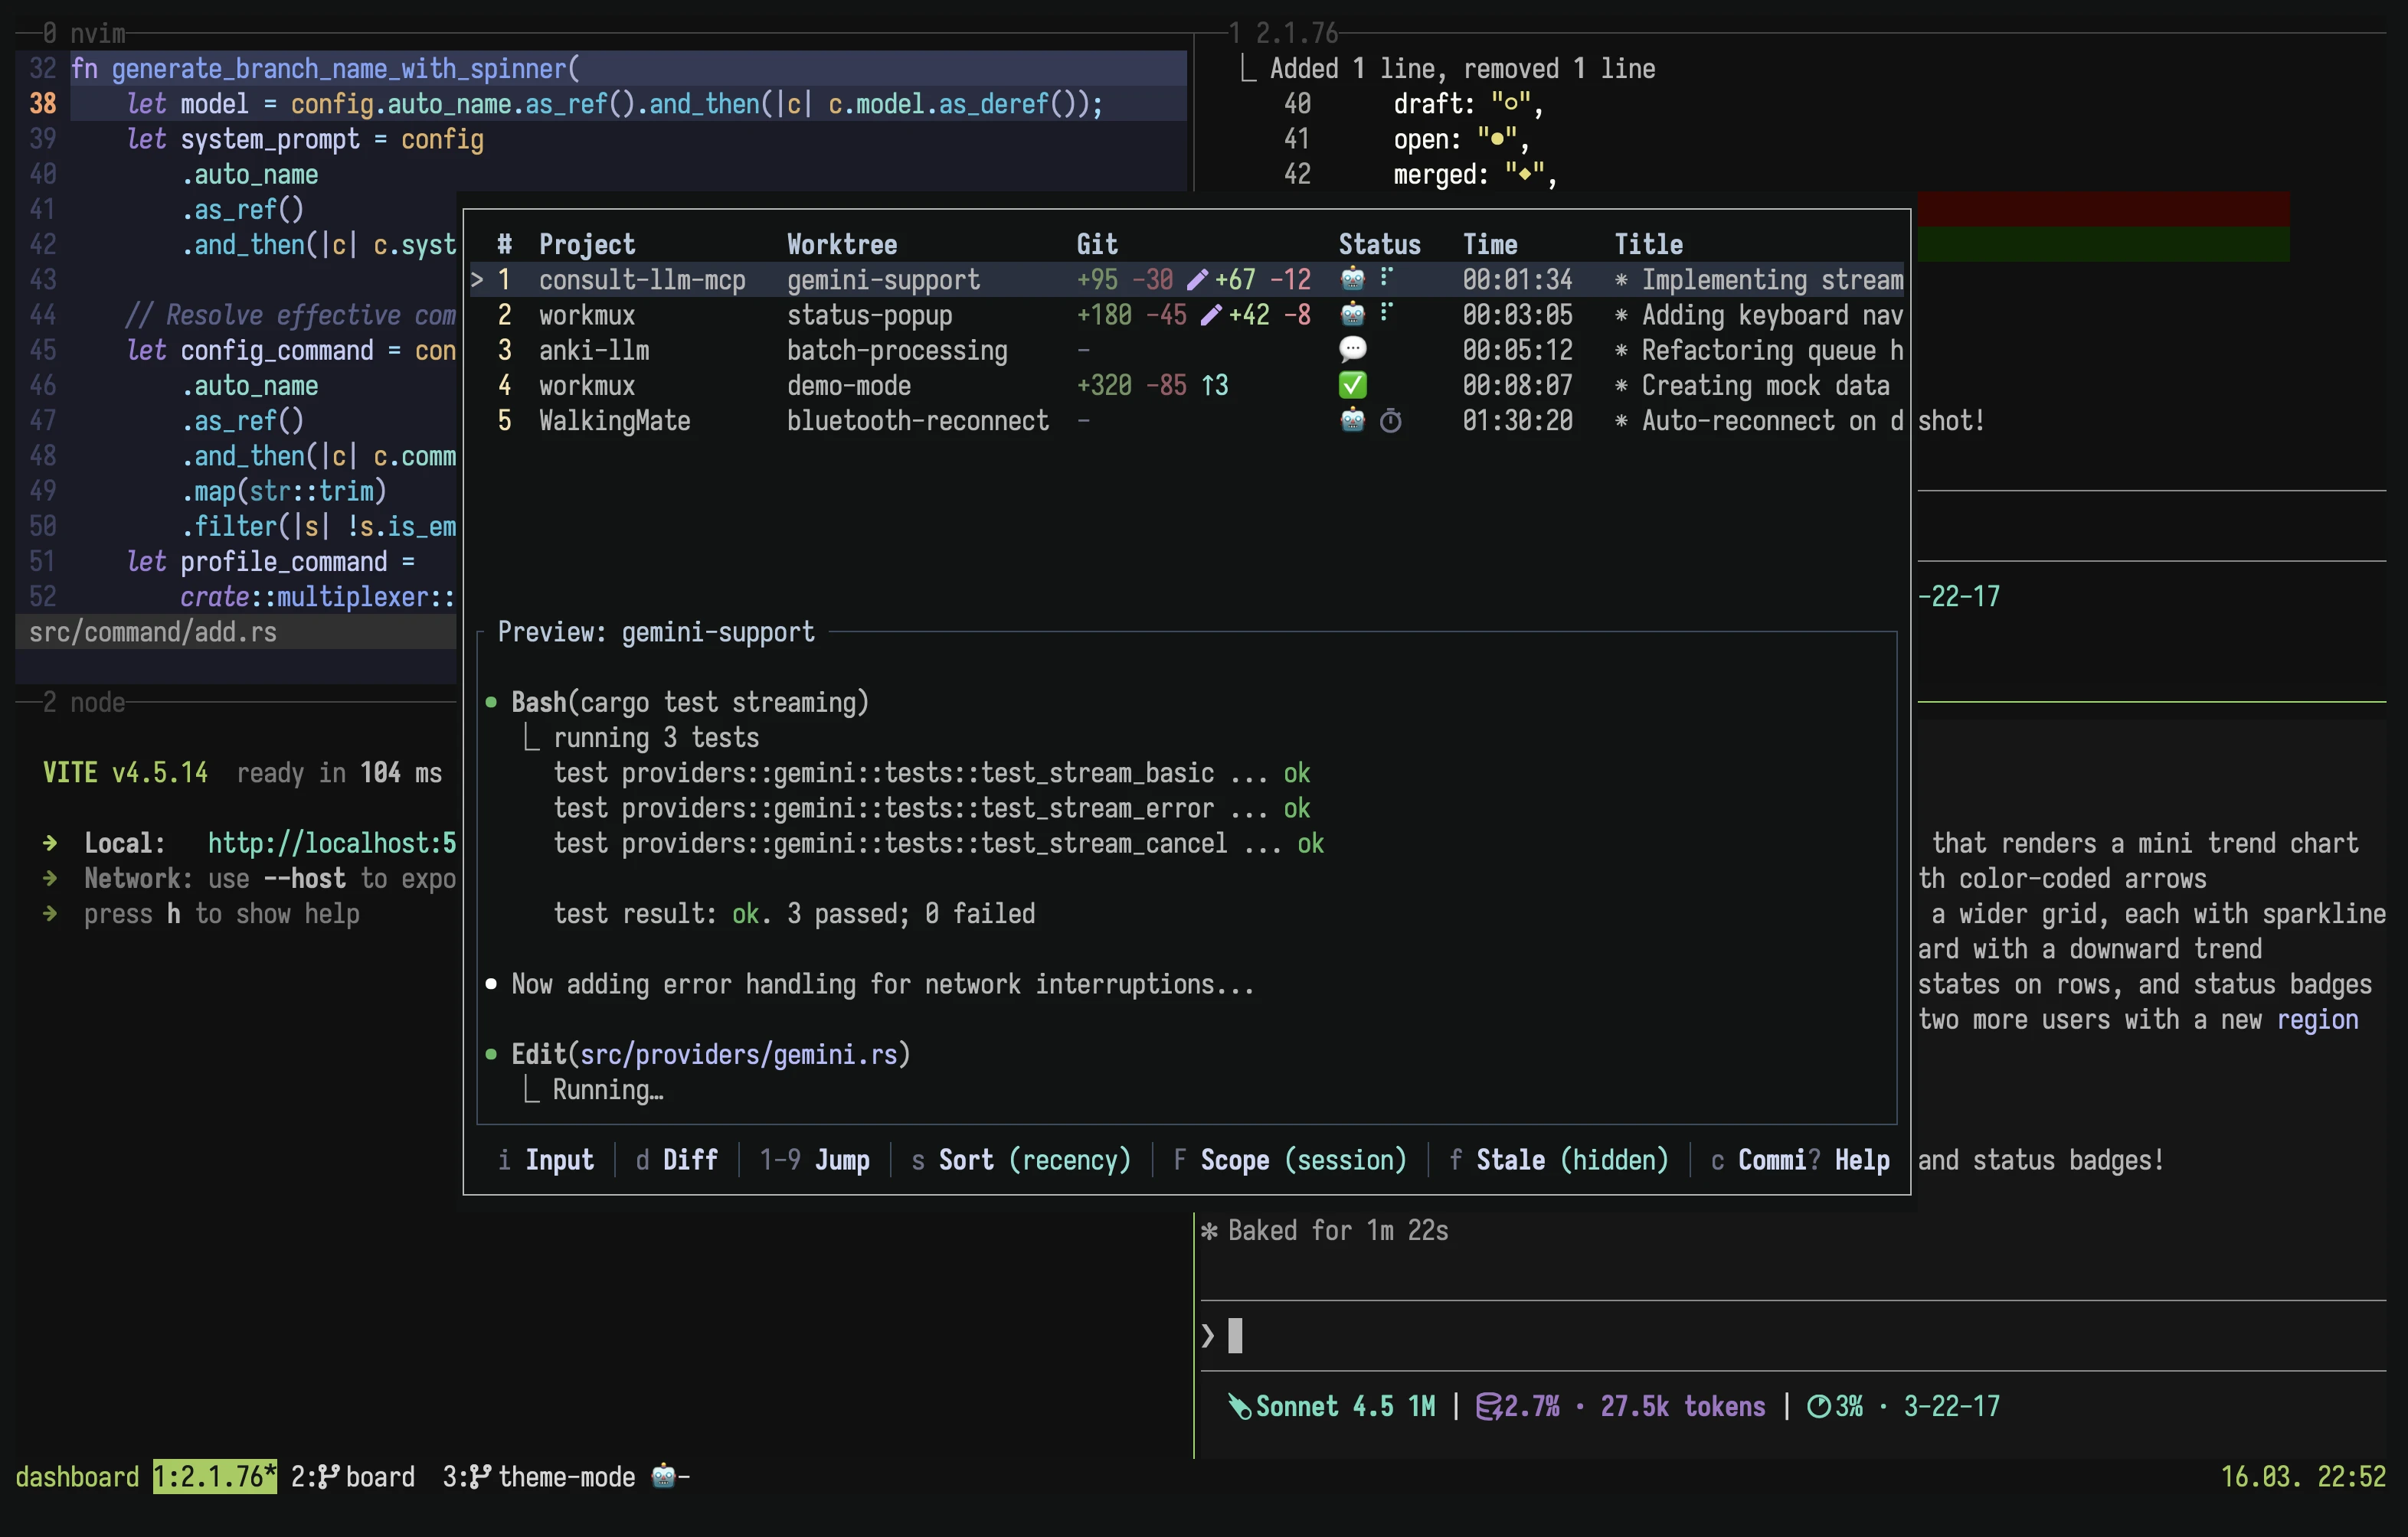This screenshot has height=1537, width=2408.
Task: Click the robot icon in WalkingMate row
Action: (1352, 419)
